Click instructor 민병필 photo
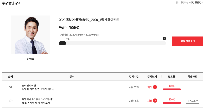 coord(30,35)
